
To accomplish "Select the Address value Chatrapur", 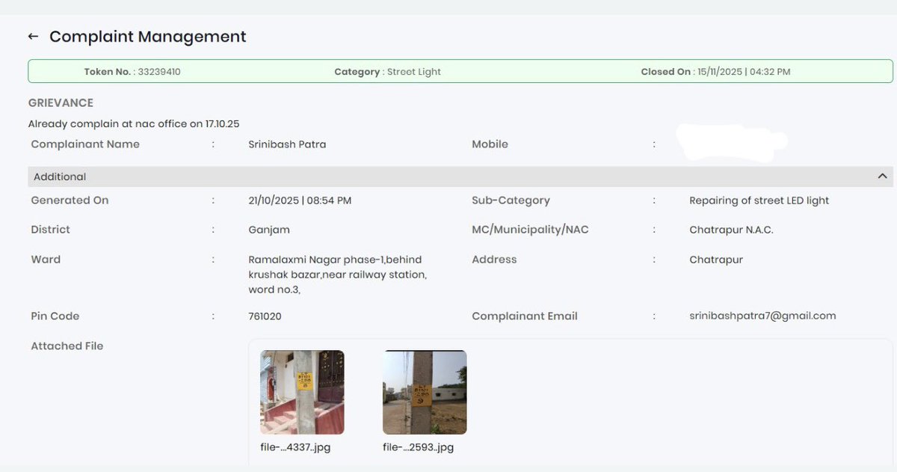I will [716, 260].
